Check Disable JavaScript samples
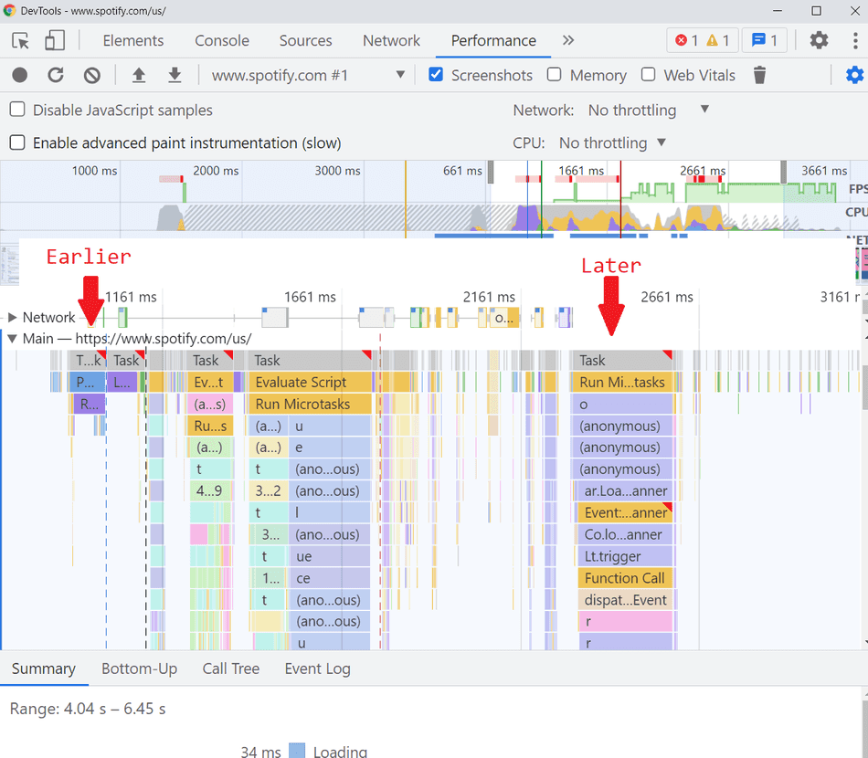868x758 pixels. click(17, 110)
